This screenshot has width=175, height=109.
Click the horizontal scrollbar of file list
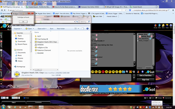click(x=45, y=70)
